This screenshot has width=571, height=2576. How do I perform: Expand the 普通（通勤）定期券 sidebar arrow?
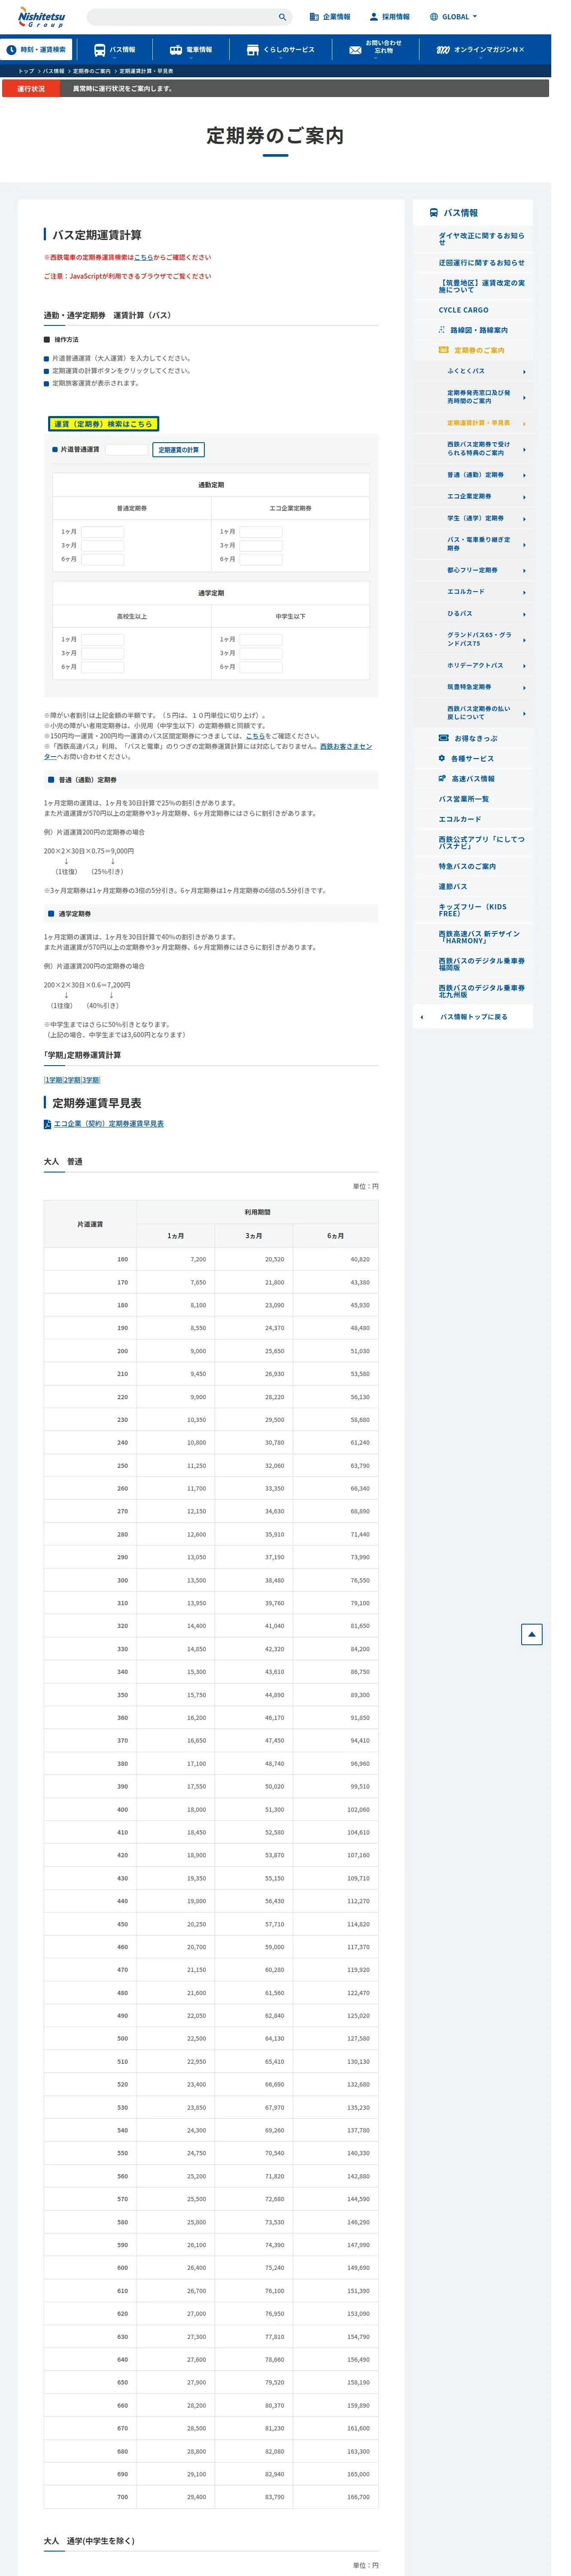click(524, 476)
